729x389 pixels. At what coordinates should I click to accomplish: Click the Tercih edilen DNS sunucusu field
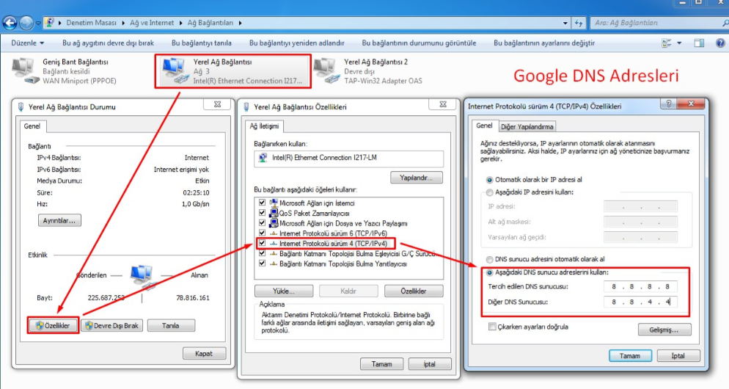point(640,286)
